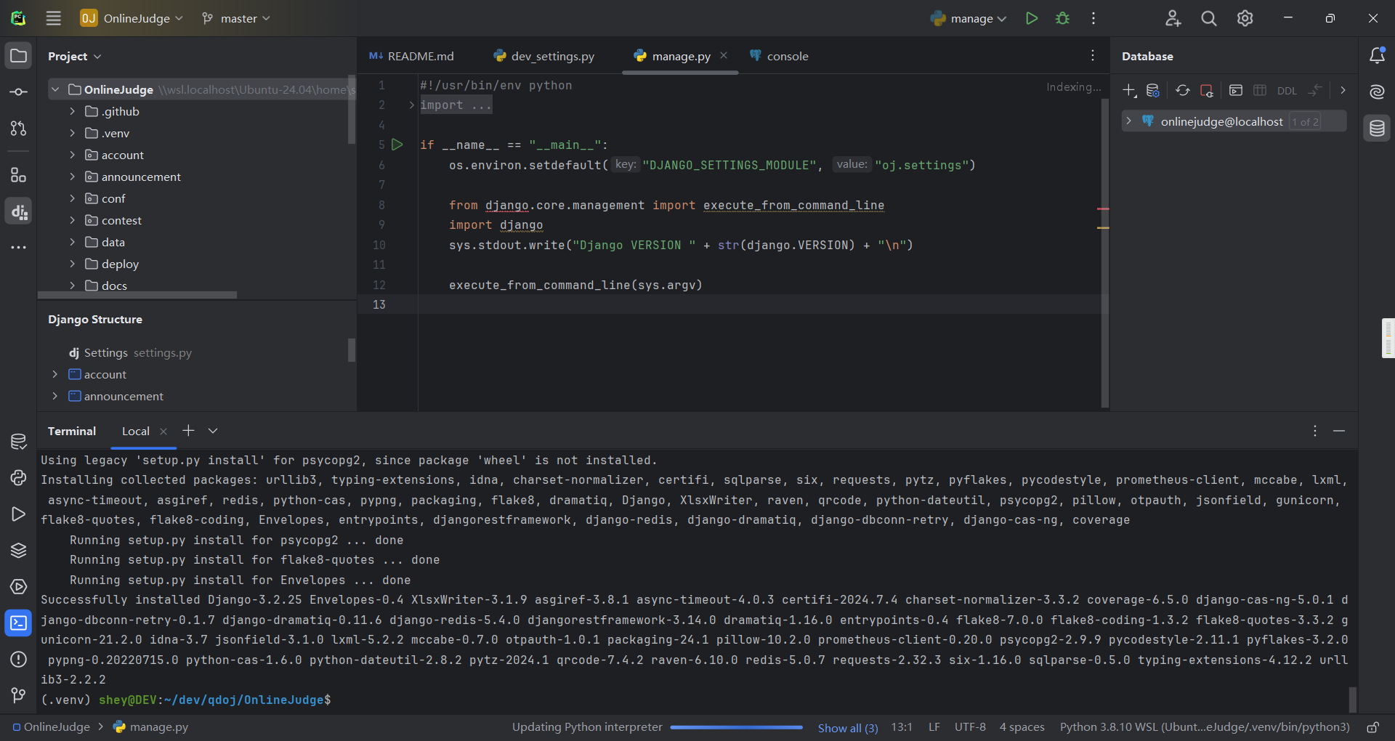This screenshot has width=1395, height=741.
Task: Open the Problems tool window
Action: 18,659
